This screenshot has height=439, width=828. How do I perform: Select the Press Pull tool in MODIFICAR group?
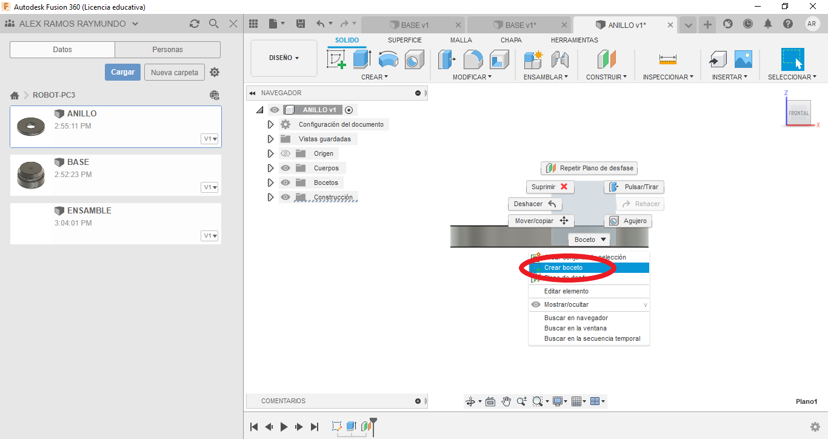[x=447, y=59]
